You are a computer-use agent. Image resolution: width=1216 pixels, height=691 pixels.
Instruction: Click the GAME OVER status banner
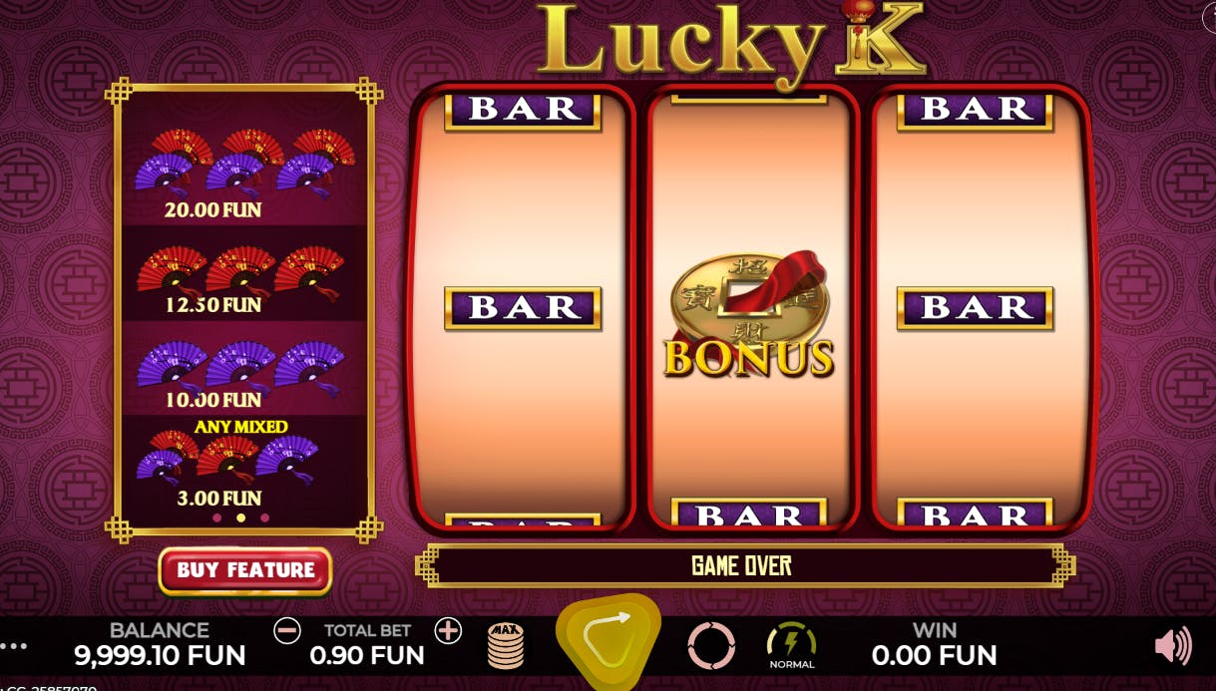coord(742,566)
